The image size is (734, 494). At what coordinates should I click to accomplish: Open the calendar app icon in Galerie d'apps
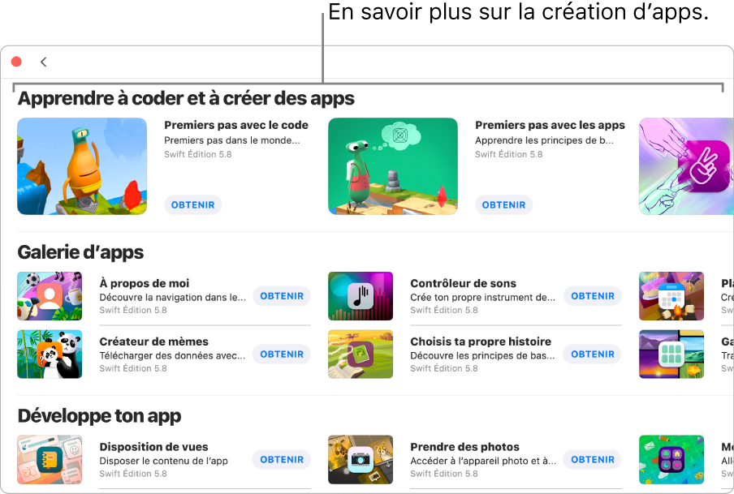[671, 296]
